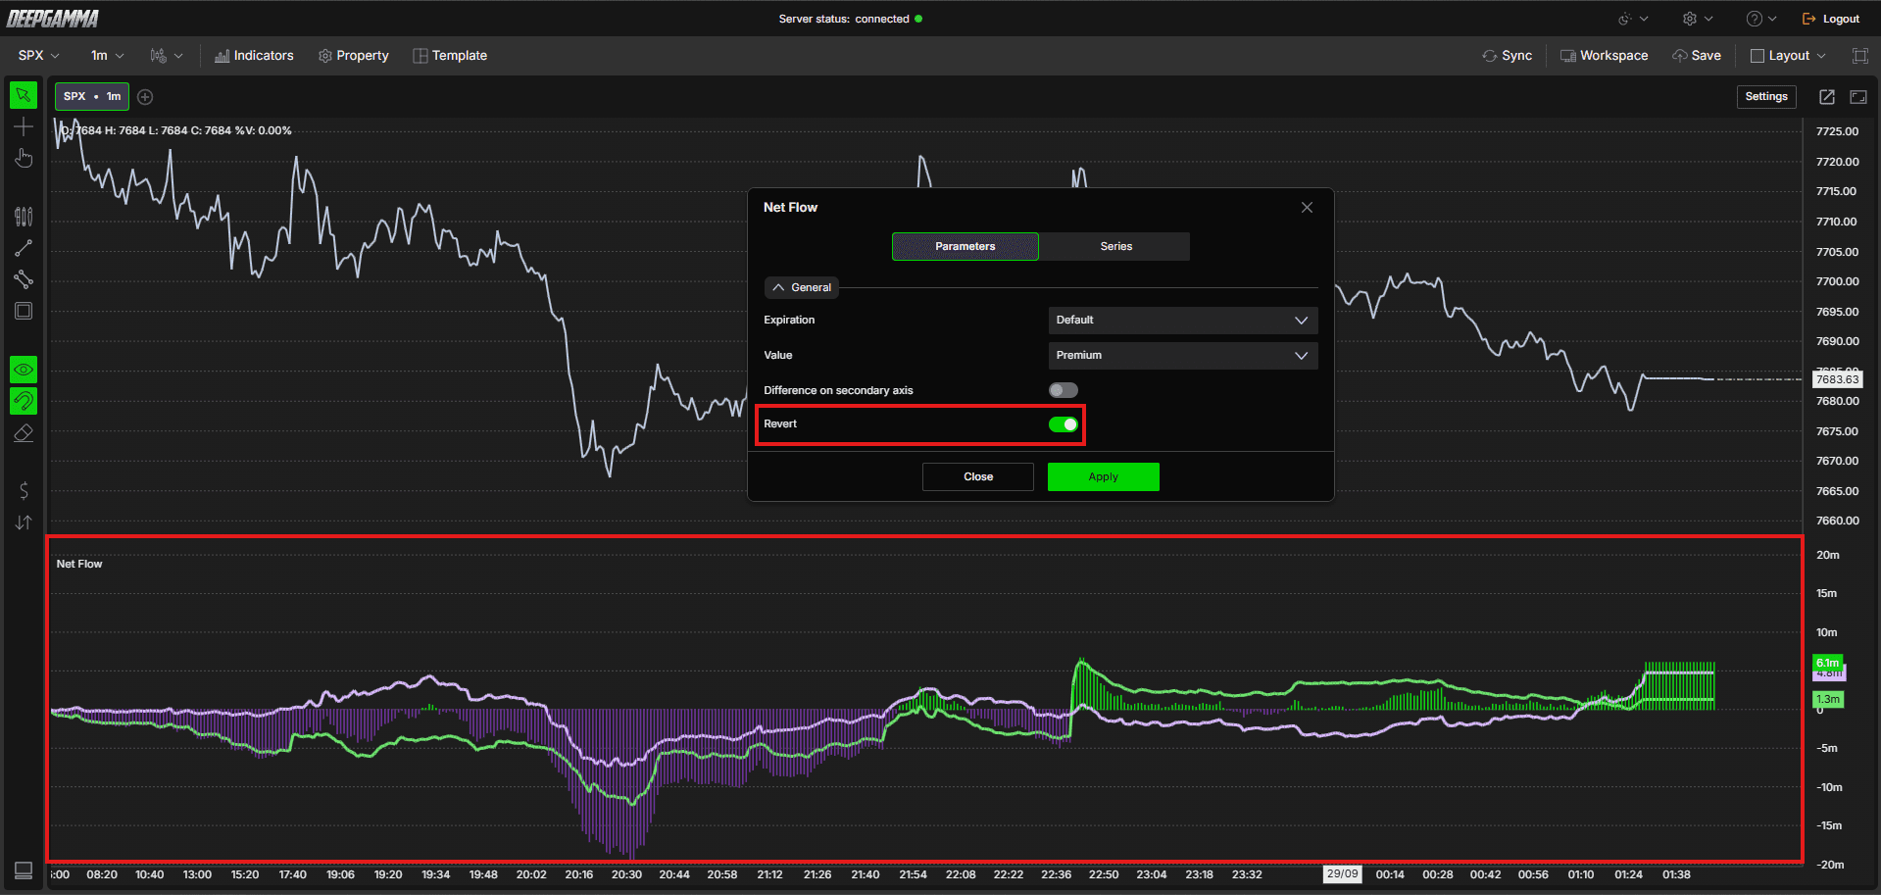Switch to the Series tab
This screenshot has height=895, width=1881.
pos(1115,246)
